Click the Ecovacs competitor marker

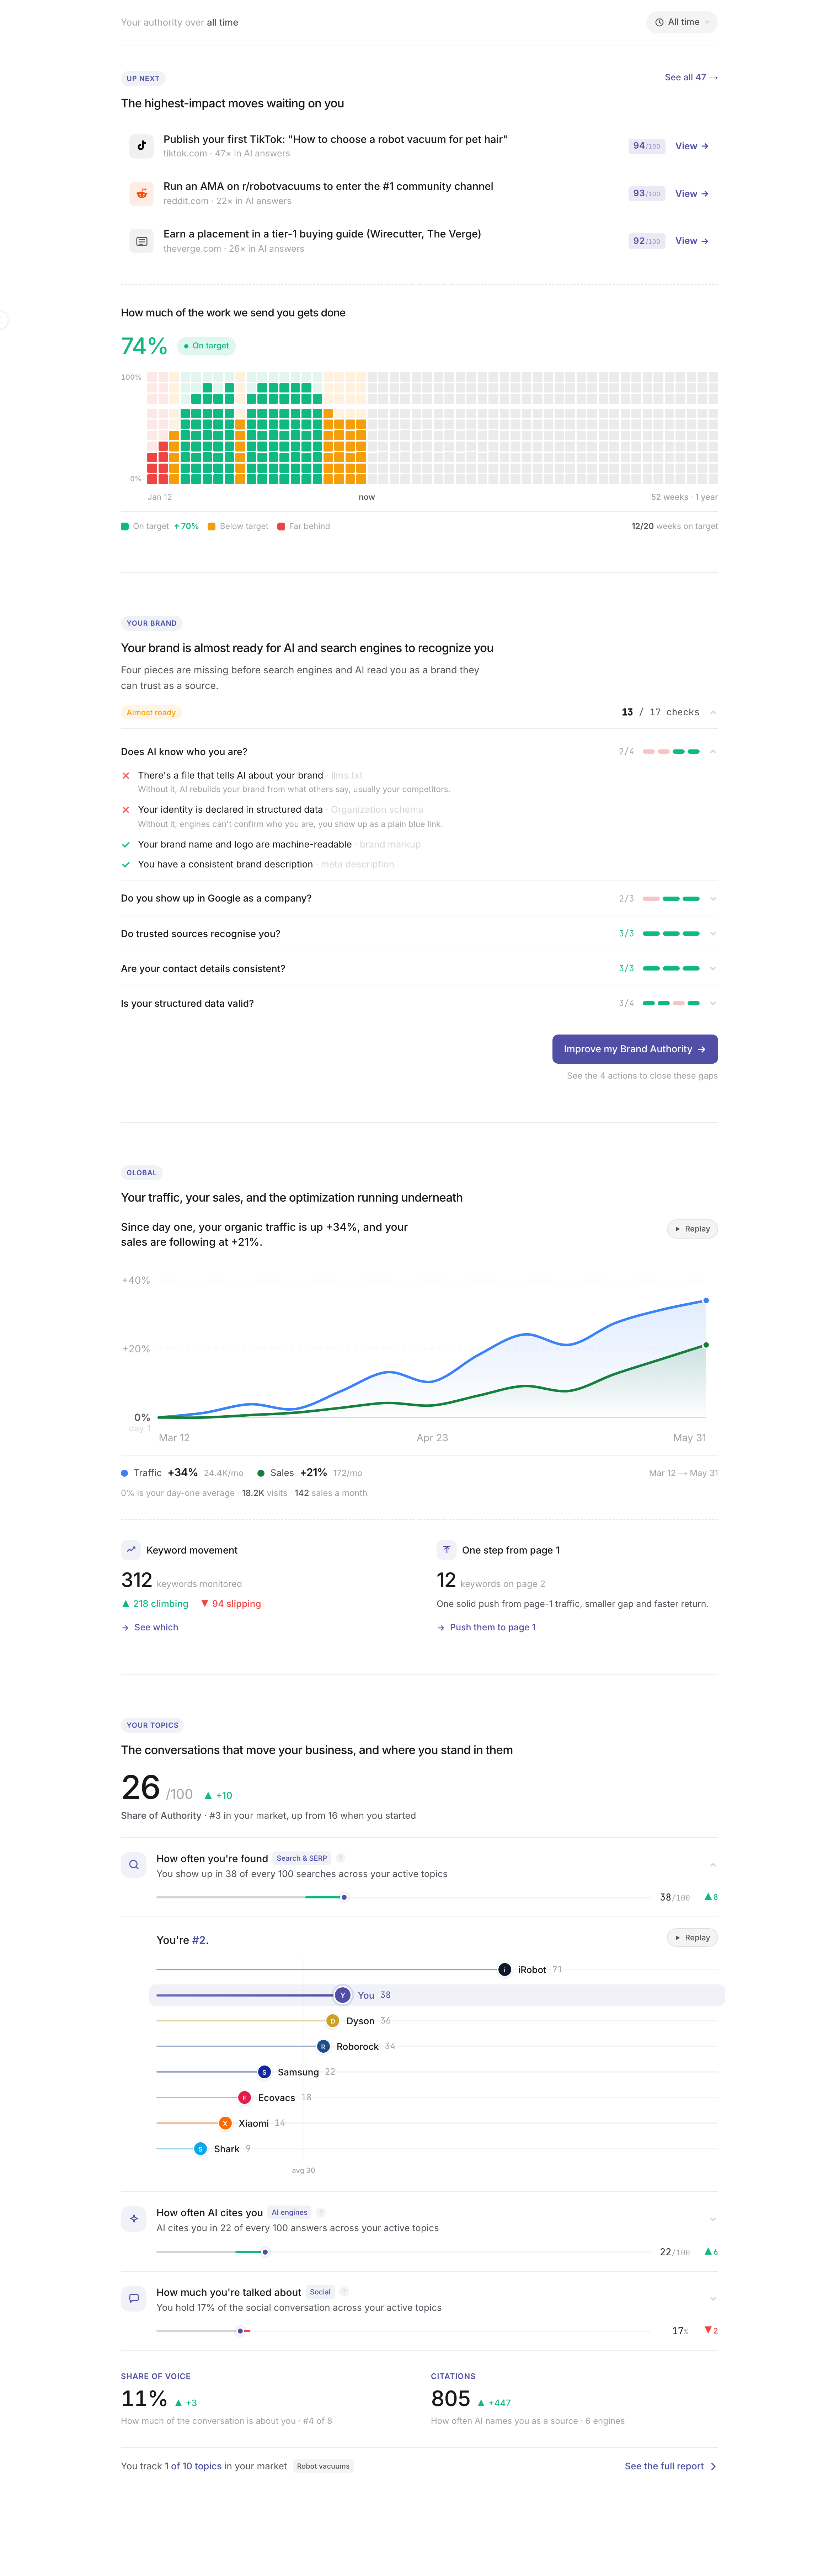click(x=245, y=2098)
